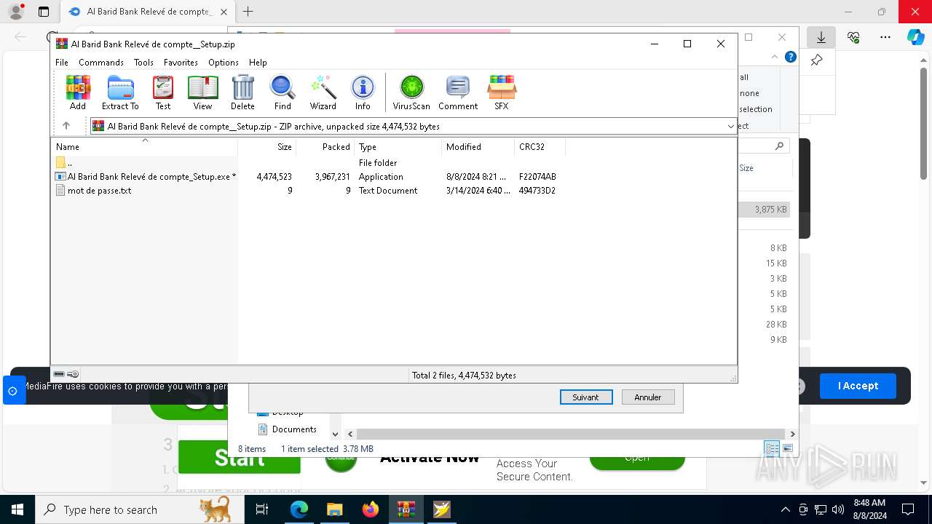Click the Extract To toolbar icon

(120, 92)
